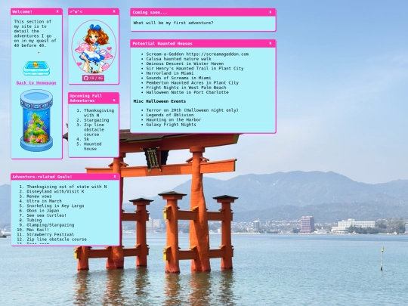Close the Welcome! window

coord(57,11)
